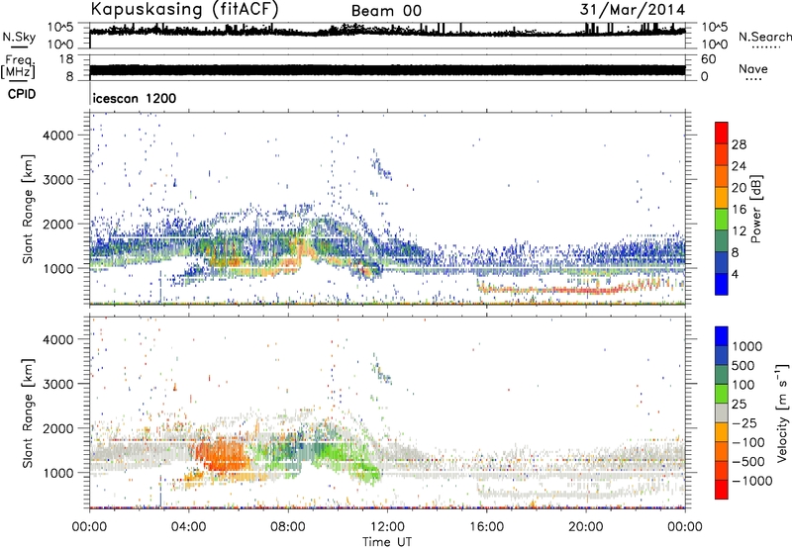
Task: Pick the red top segment of power colorbar
Action: pyautogui.click(x=722, y=134)
